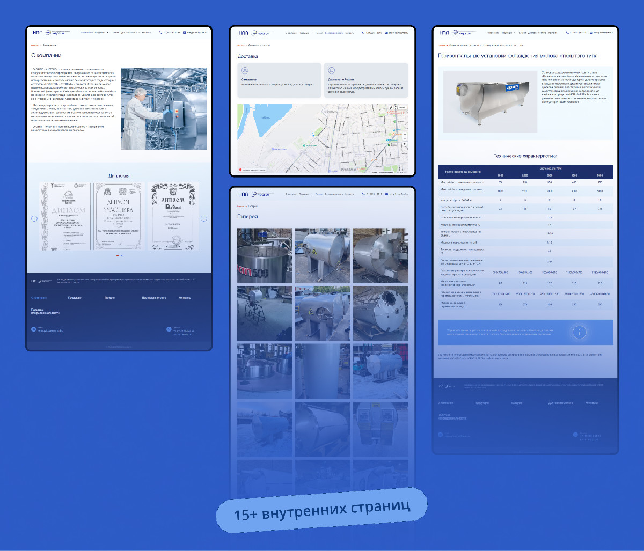
Task: Click the email icon in About page footer
Action: [x=33, y=329]
